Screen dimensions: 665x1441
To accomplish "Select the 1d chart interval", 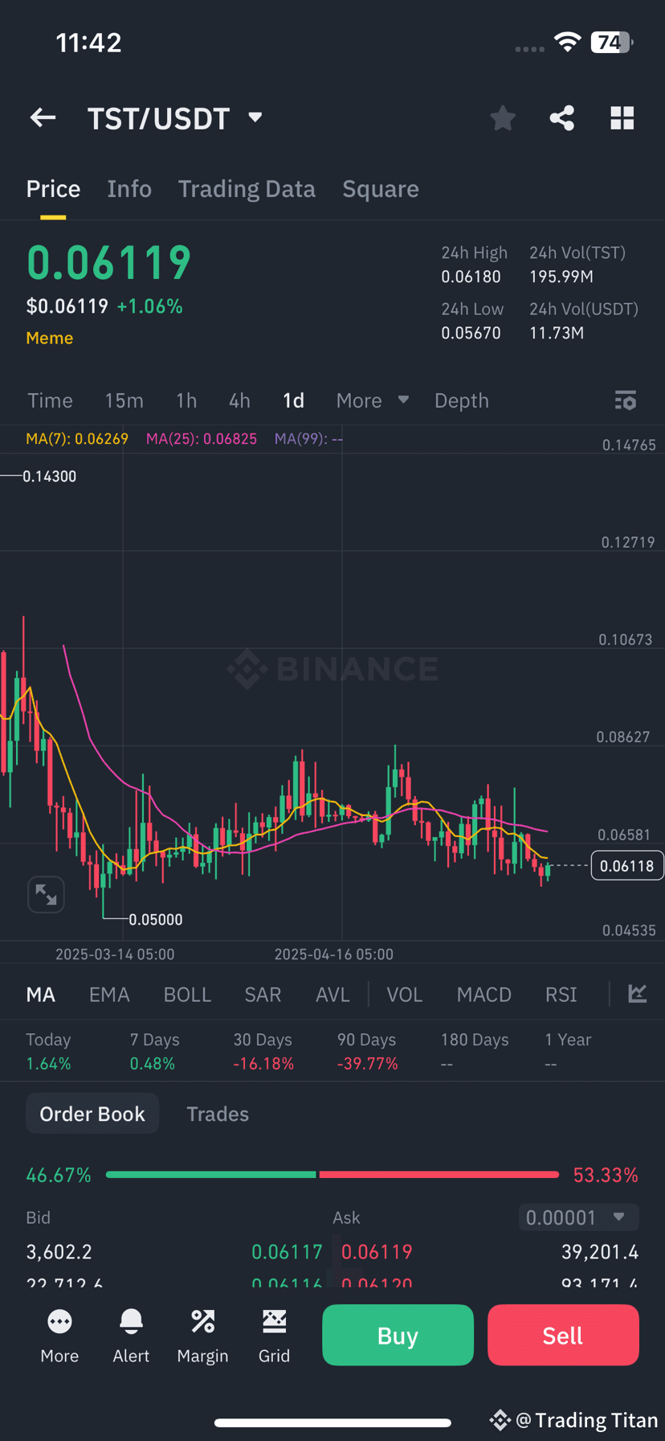I will pos(293,400).
